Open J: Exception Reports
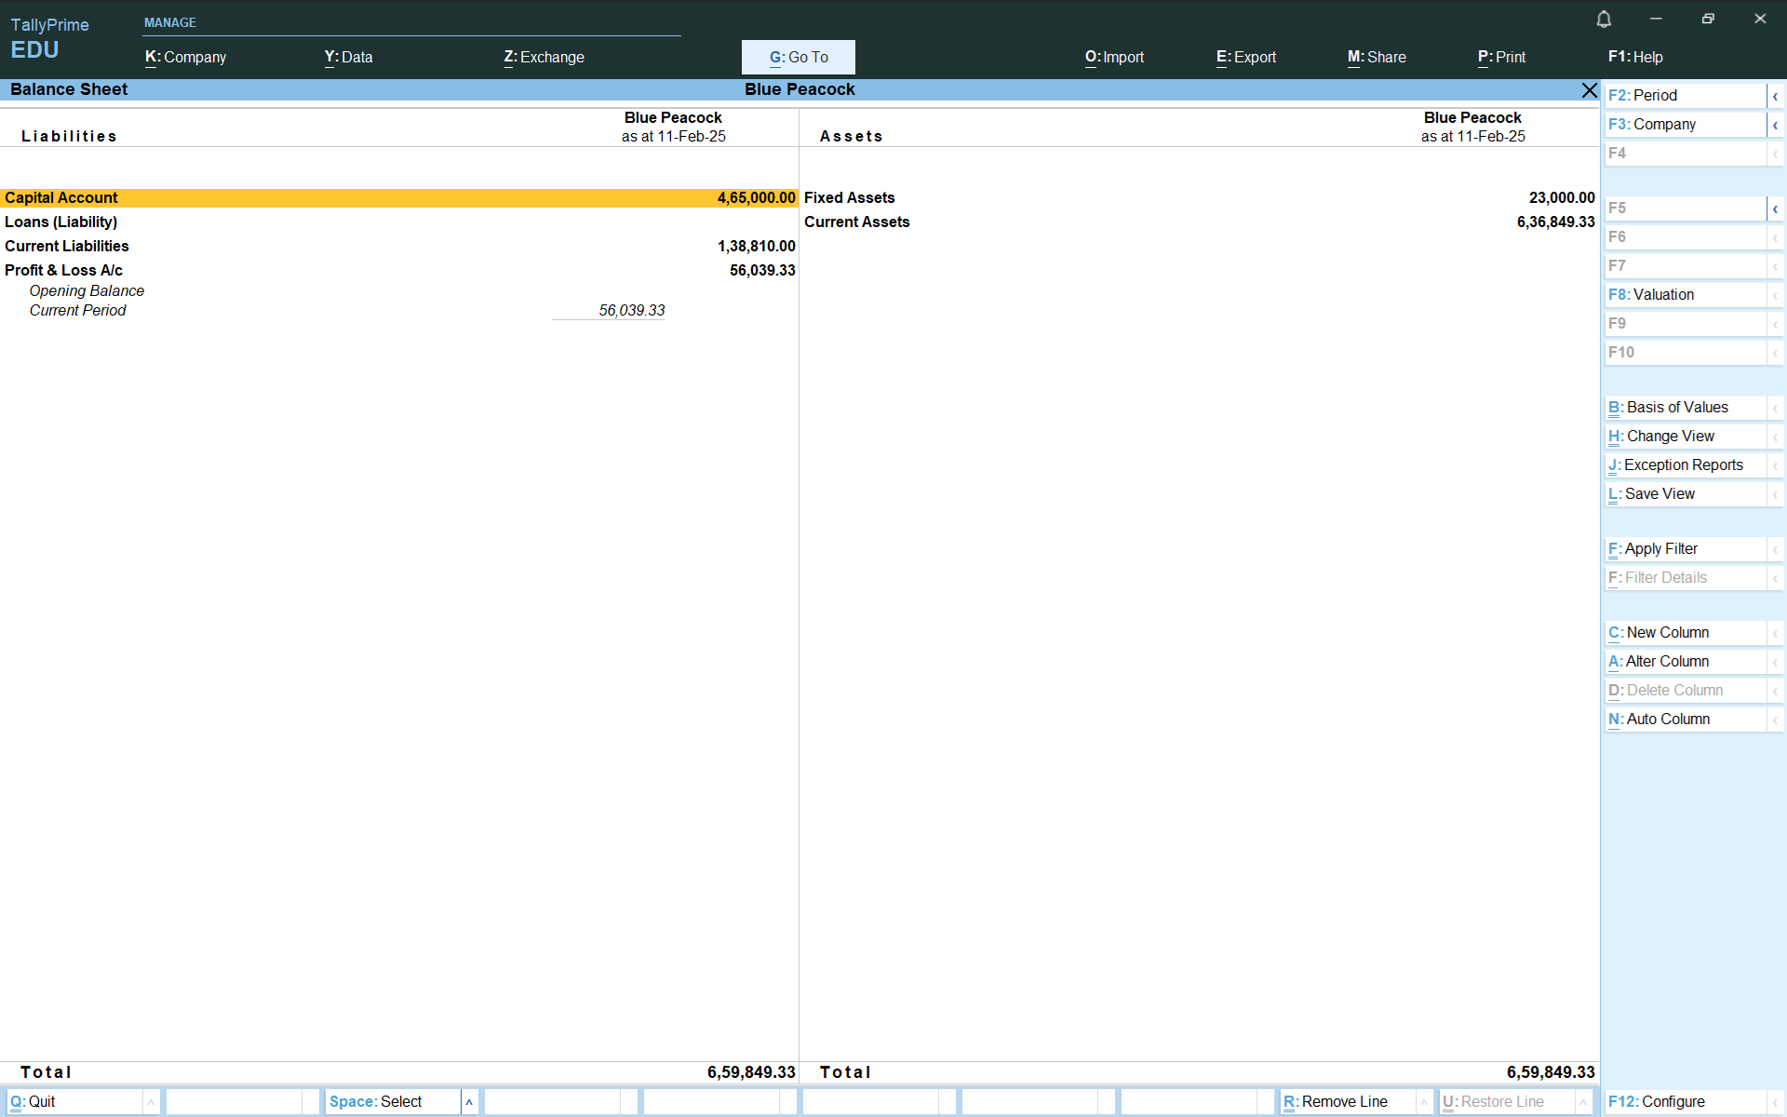Viewport: 1787px width, 1117px height. tap(1685, 465)
